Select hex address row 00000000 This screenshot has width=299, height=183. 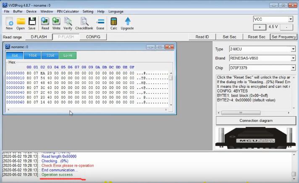(x=15, y=73)
